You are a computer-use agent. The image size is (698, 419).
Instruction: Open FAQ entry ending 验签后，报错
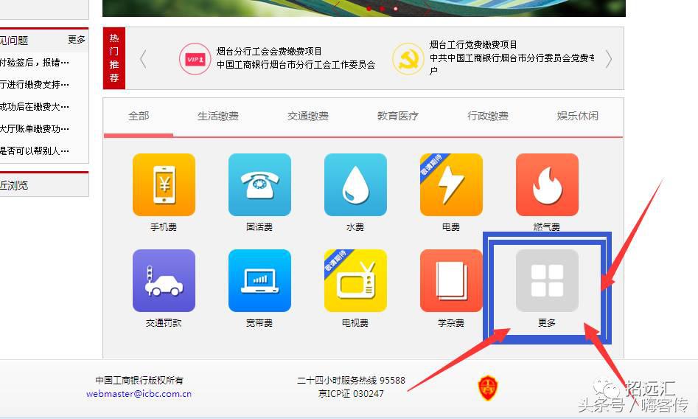coord(35,63)
